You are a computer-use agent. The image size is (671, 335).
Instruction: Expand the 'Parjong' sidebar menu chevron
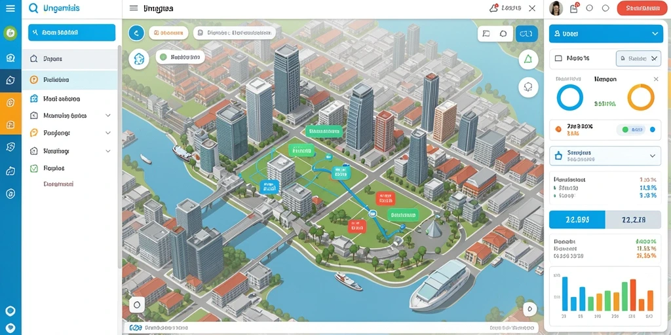[x=108, y=133]
